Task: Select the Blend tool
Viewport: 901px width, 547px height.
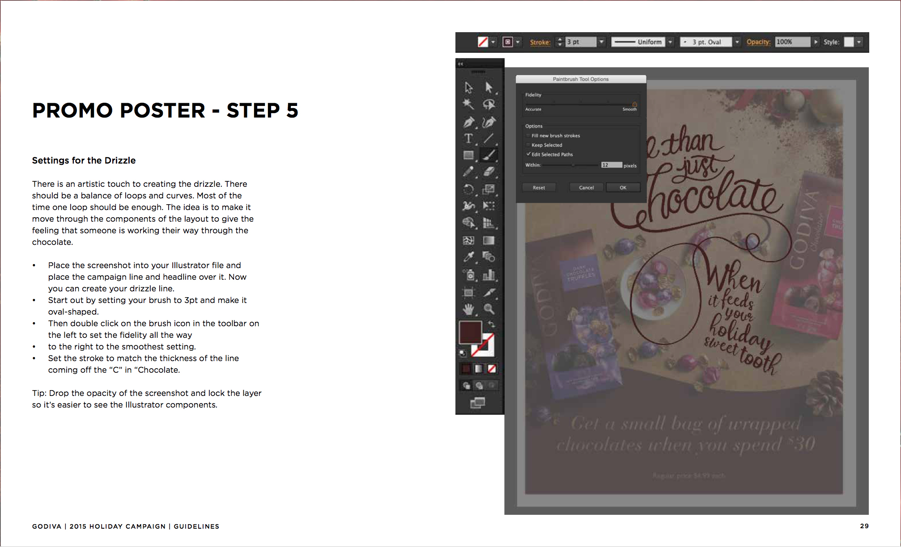Action: coord(489,257)
